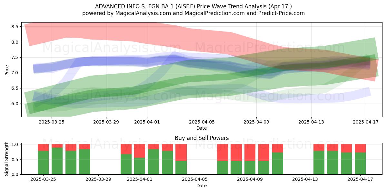The image size is (387, 193).
Task: Click the red sell segment above 2025-04-01
Action: [140, 151]
